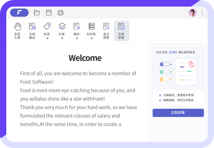Click the 文件柜 file cabinet icon
This screenshot has width=214, height=148.
click(91, 26)
